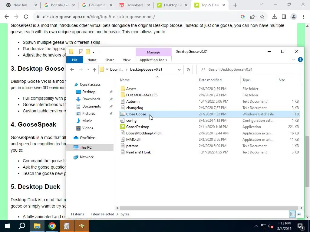
Task: Open address bar history dropdown
Action: click(x=179, y=69)
